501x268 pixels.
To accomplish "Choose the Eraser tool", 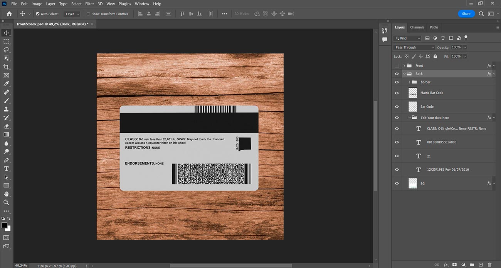I will (6, 126).
